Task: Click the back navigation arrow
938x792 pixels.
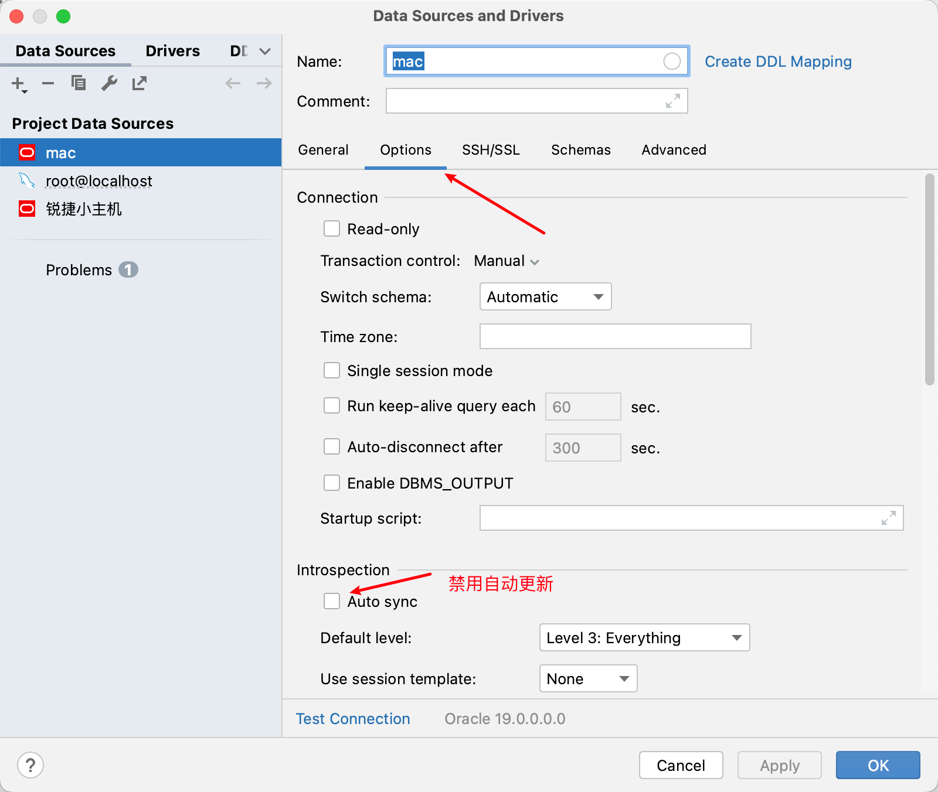Action: point(233,83)
